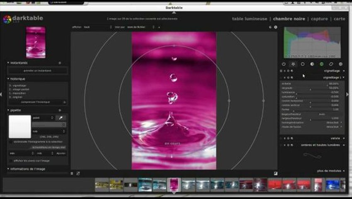Screen dimensions: 352x199
Task: Click compresser l'historique button
Action: pos(35,102)
